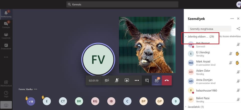Open the Értekezletek calendar section
This screenshot has width=241, height=110.
(6, 46)
